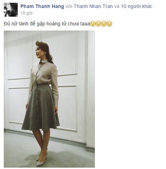Show the "10 người khác" tagged people list
Screen dimensions: 166x169
pos(136,6)
